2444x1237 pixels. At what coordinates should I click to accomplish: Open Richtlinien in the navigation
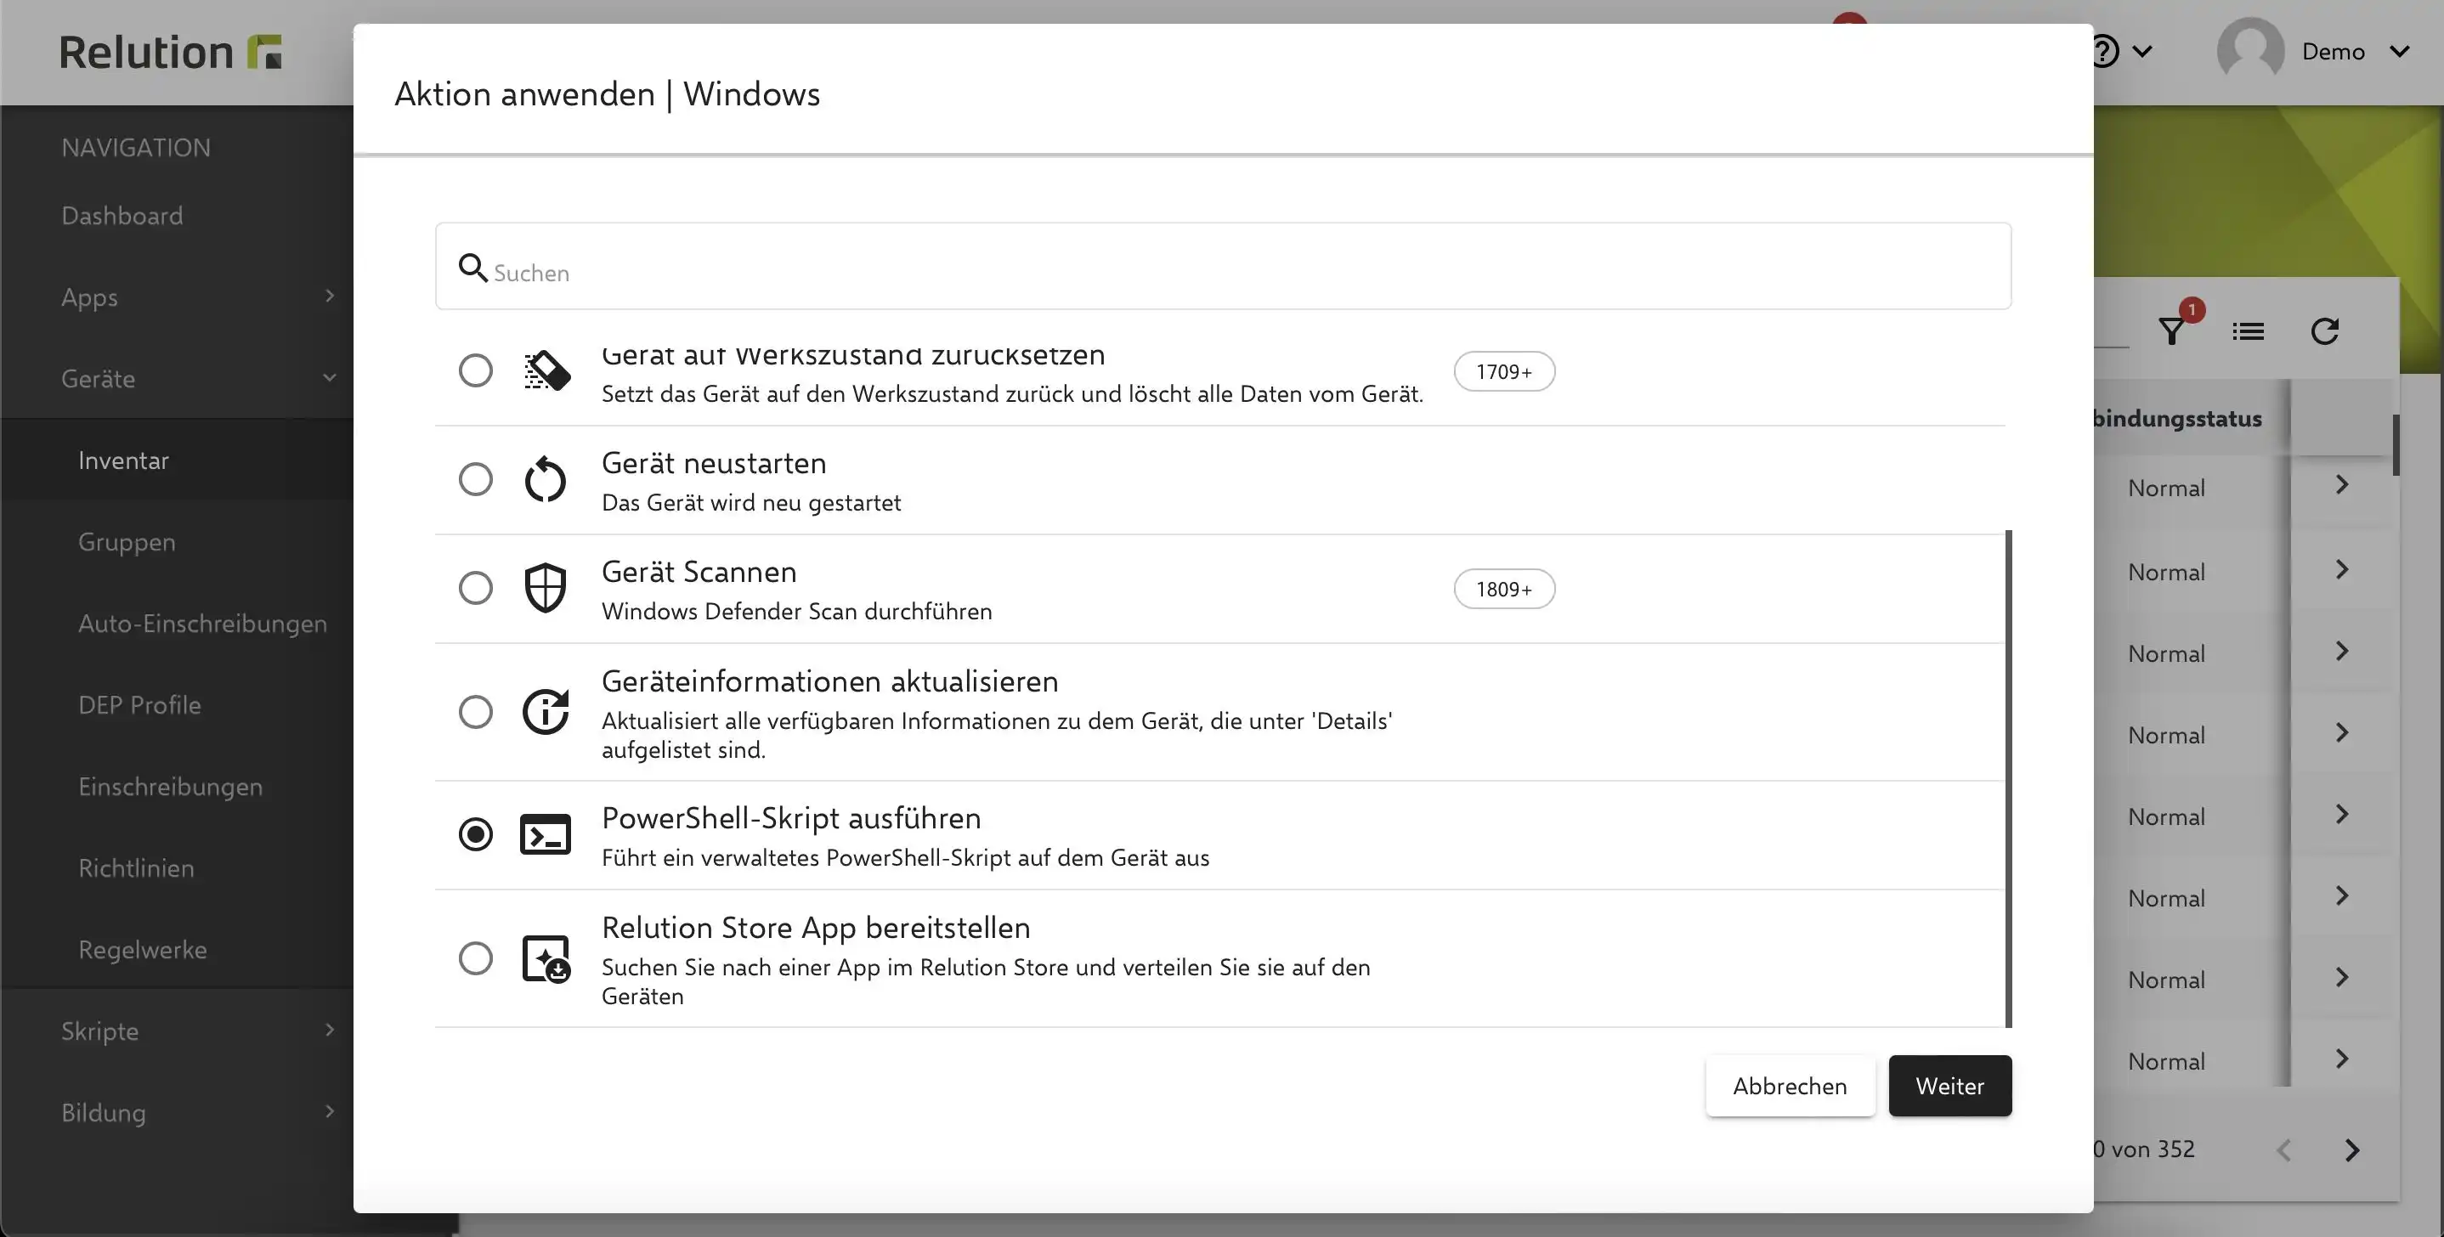(137, 868)
